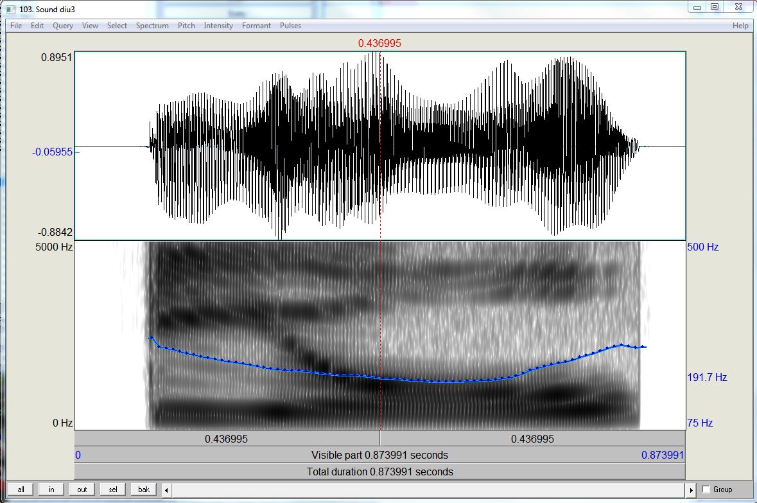The height and width of the screenshot is (503, 757).
Task: Open the Help menu
Action: (x=740, y=26)
